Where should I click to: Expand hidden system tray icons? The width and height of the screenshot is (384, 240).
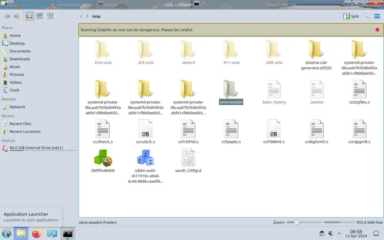click(339, 233)
